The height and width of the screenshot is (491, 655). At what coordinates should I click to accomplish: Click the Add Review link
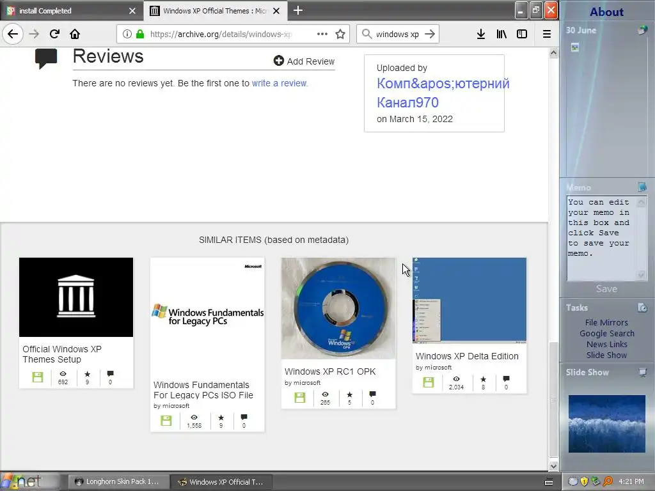[310, 61]
